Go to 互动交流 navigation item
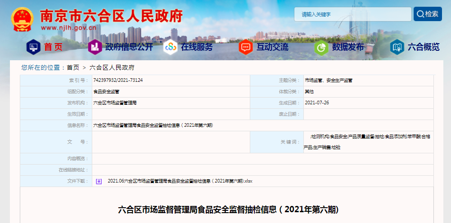451x223 pixels. tap(272, 47)
